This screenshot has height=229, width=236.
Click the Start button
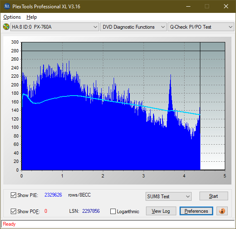pos(214,196)
